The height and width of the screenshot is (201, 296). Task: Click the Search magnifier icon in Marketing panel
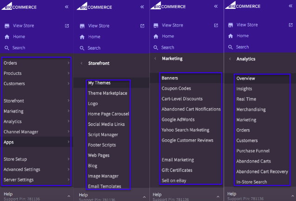point(155,47)
